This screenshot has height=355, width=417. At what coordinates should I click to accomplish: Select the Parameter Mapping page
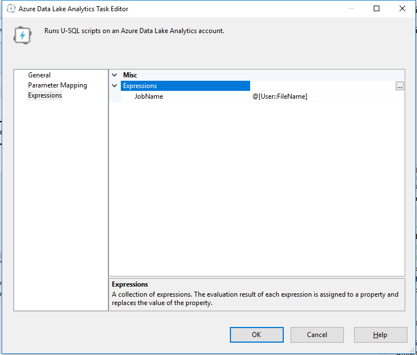pyautogui.click(x=57, y=85)
